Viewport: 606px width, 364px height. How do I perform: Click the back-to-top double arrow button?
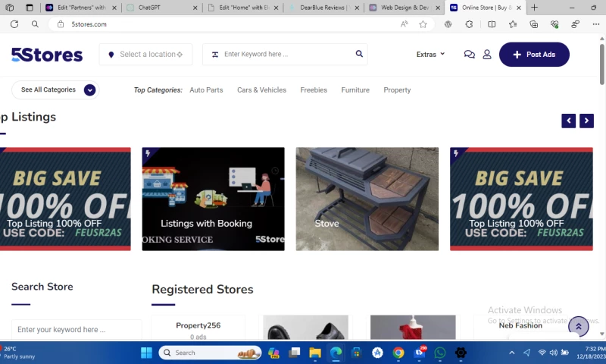[x=578, y=327]
